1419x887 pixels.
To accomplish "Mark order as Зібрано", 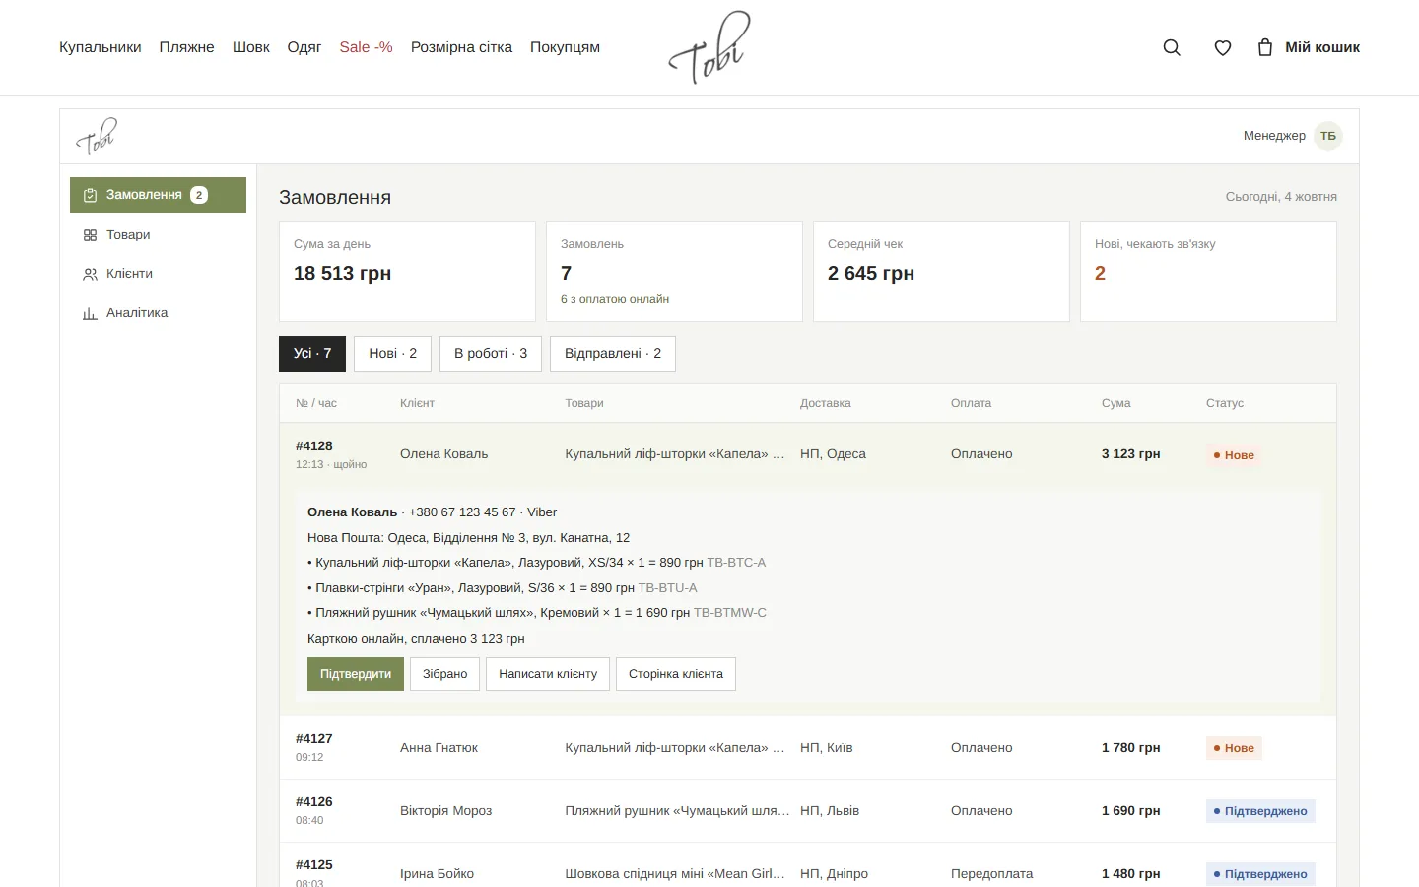I will [445, 674].
